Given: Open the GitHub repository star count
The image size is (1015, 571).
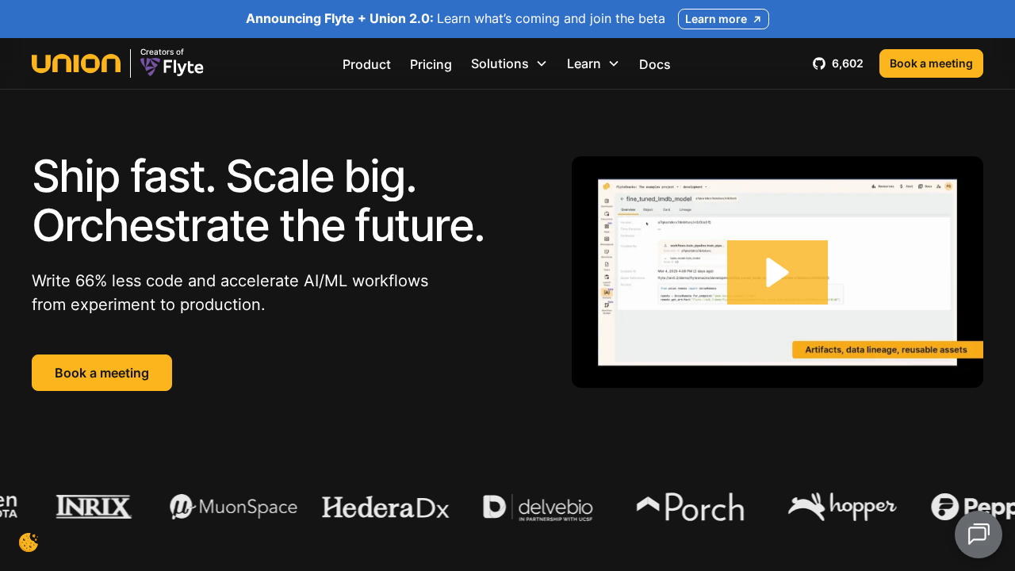Looking at the screenshot, I should (838, 63).
